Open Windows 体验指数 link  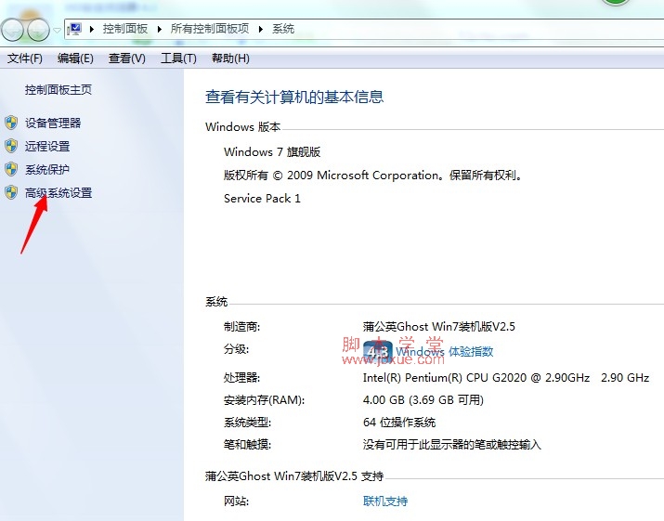445,352
